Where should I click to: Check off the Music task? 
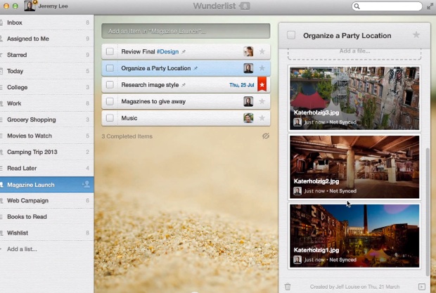pos(110,118)
